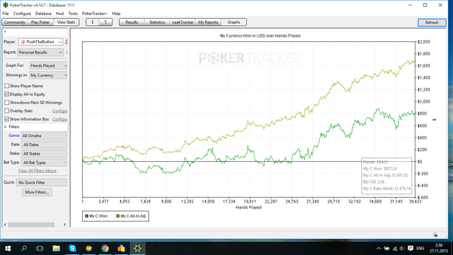Open the Report dropdown showing Personal Results
This screenshot has height=255, width=453.
(40, 52)
